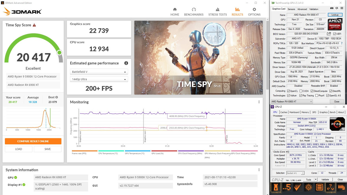
Task: Click the info icon next to Estimated game performance
Action: tap(126, 63)
